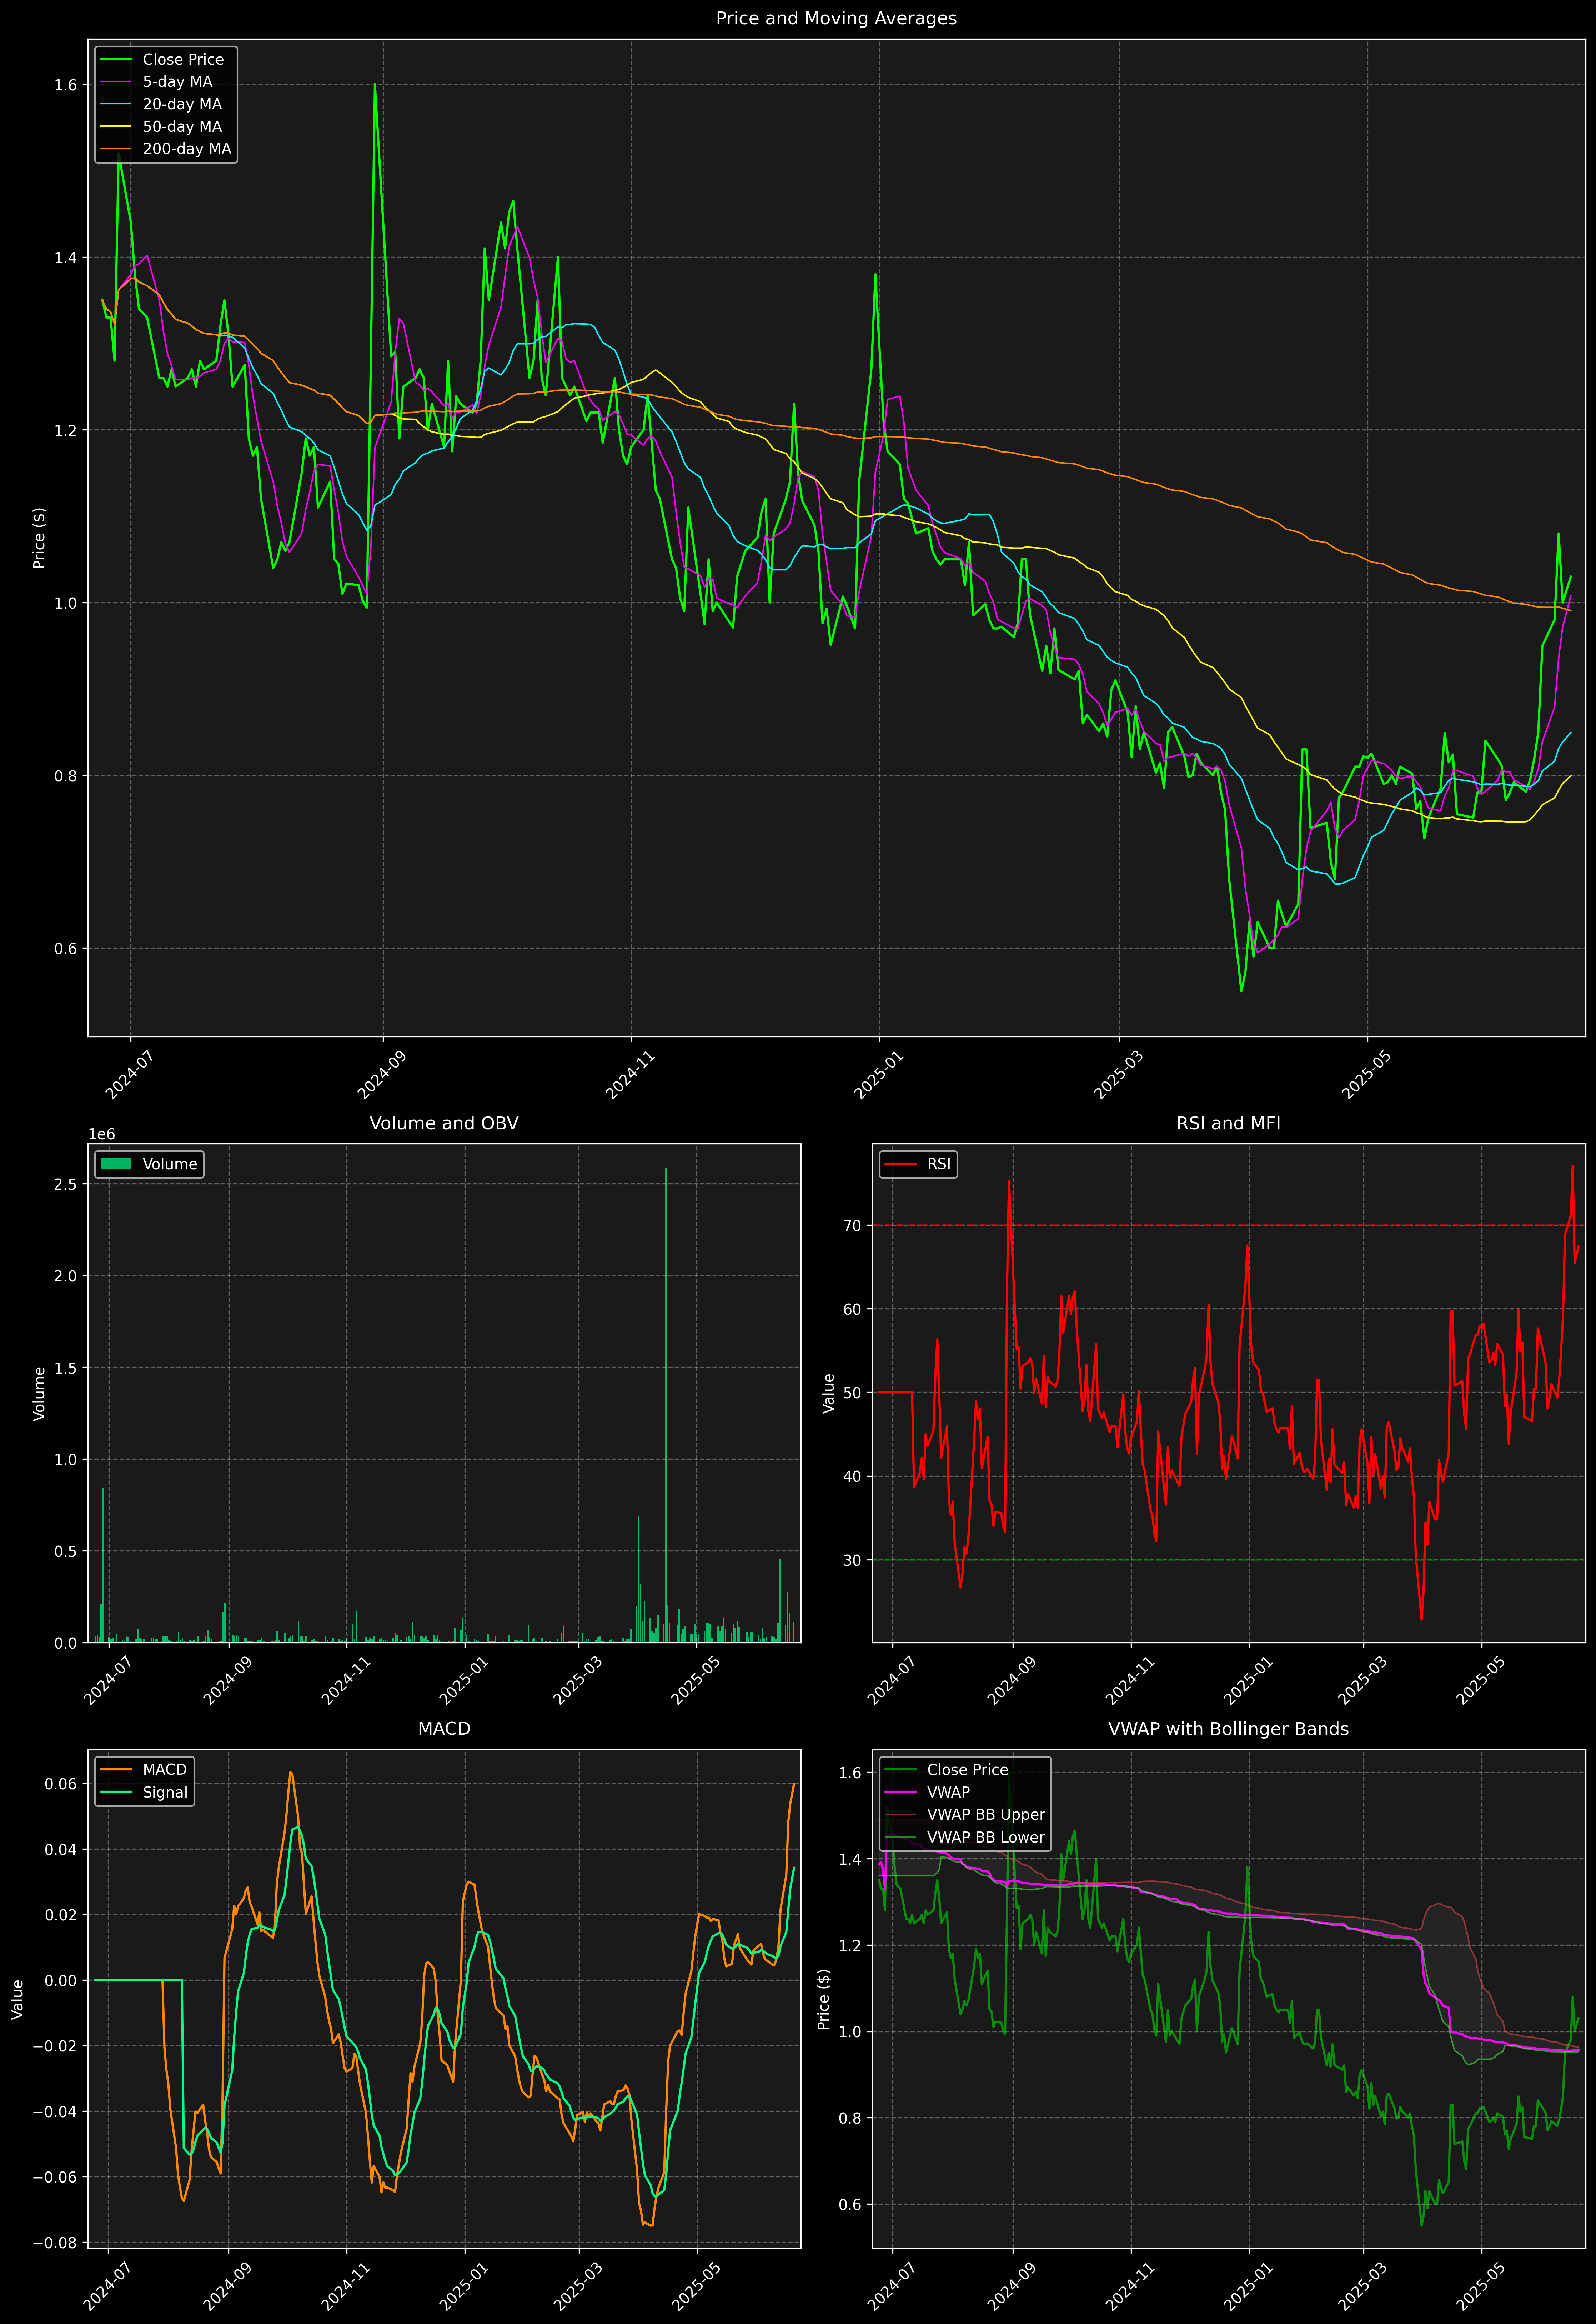Click the red line swatch in the RSI legend
The image size is (1596, 2324).
pos(900,1164)
